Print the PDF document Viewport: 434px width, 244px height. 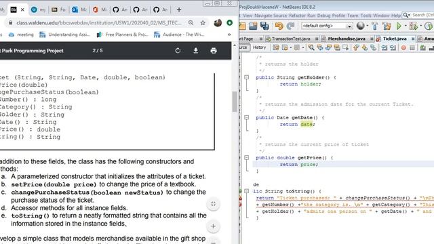click(214, 51)
